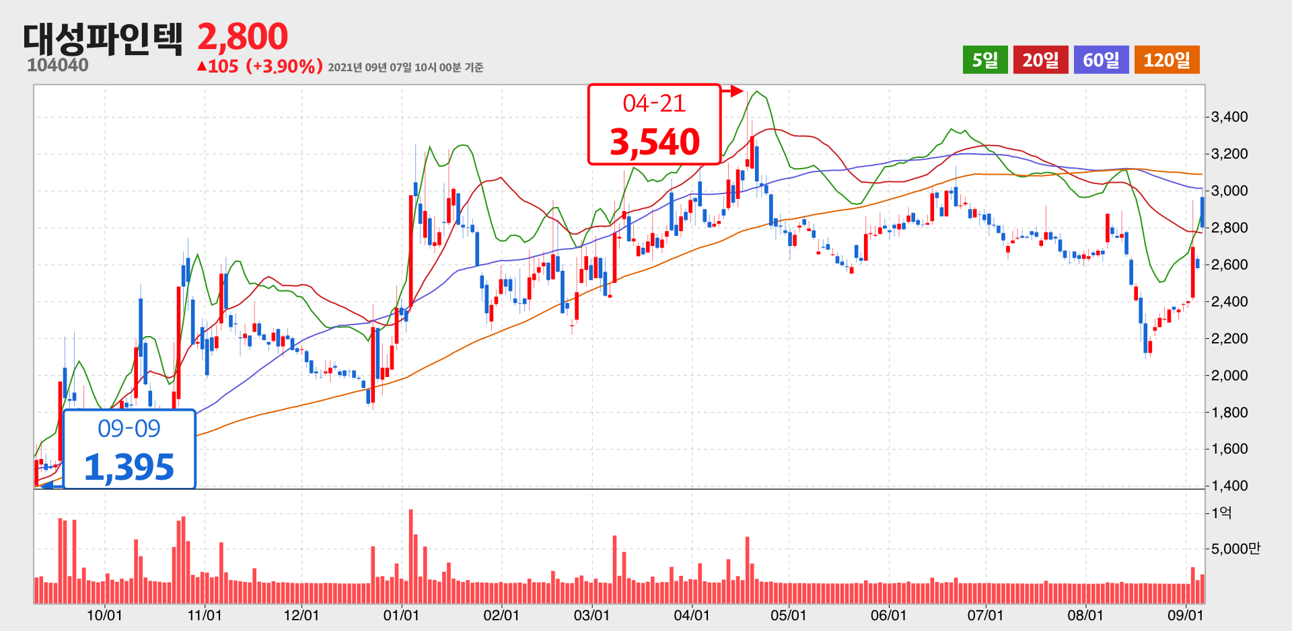Select the 20일 moving average legend

point(1041,60)
